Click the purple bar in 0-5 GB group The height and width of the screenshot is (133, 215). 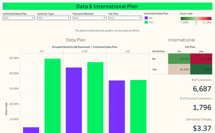[31, 130]
